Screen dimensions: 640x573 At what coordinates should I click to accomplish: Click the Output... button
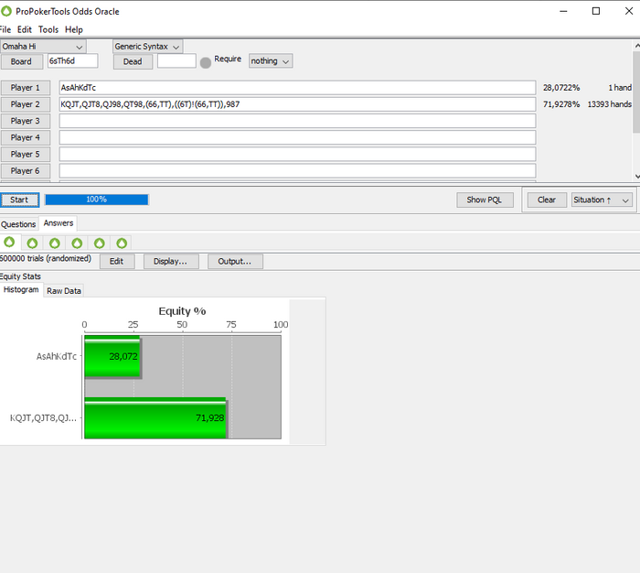tap(235, 262)
